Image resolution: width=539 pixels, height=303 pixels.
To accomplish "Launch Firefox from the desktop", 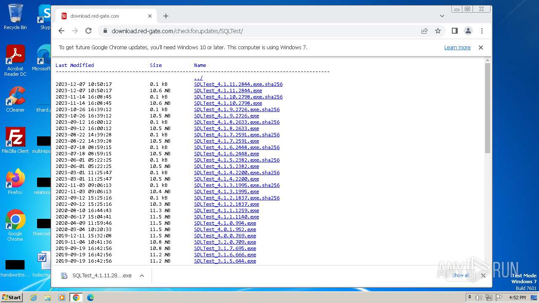I will pyautogui.click(x=15, y=181).
